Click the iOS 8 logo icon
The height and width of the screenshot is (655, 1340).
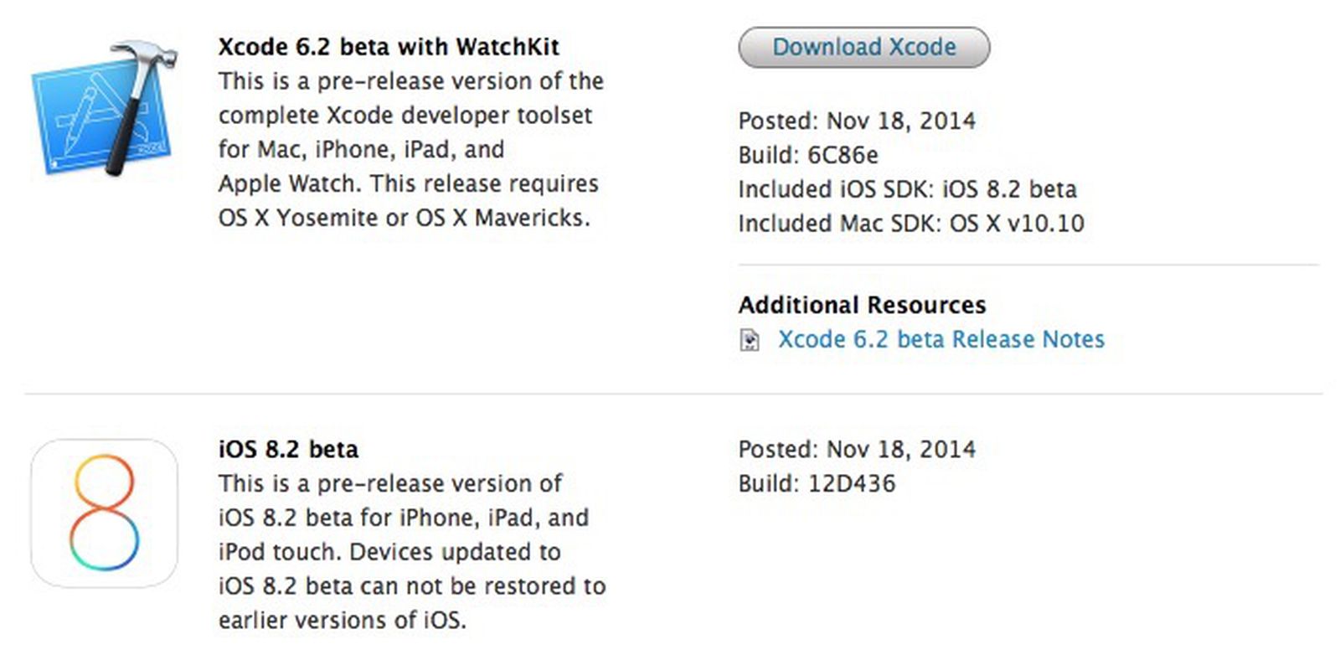point(105,513)
